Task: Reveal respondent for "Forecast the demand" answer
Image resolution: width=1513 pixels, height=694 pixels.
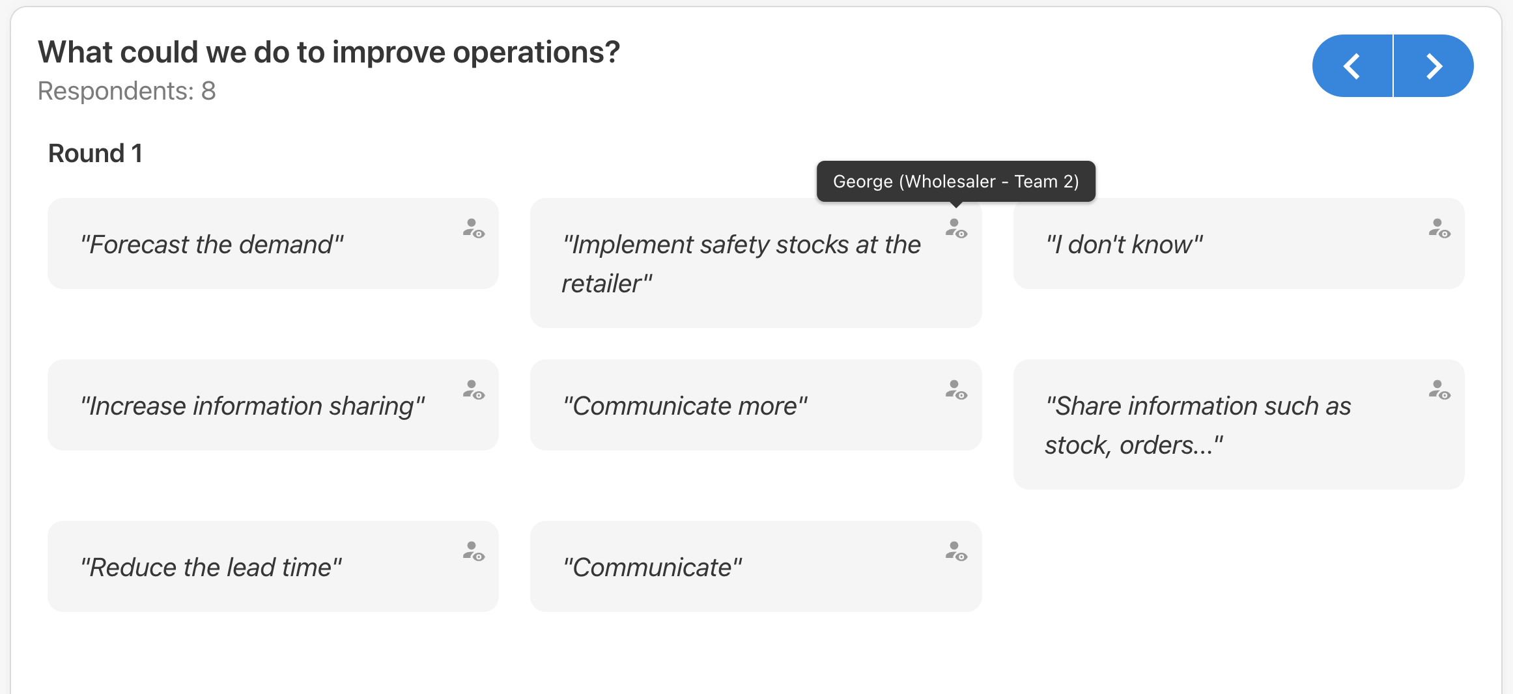Action: tap(474, 229)
